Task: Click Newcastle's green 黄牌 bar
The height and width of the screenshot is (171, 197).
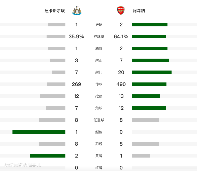Action: 48,156
